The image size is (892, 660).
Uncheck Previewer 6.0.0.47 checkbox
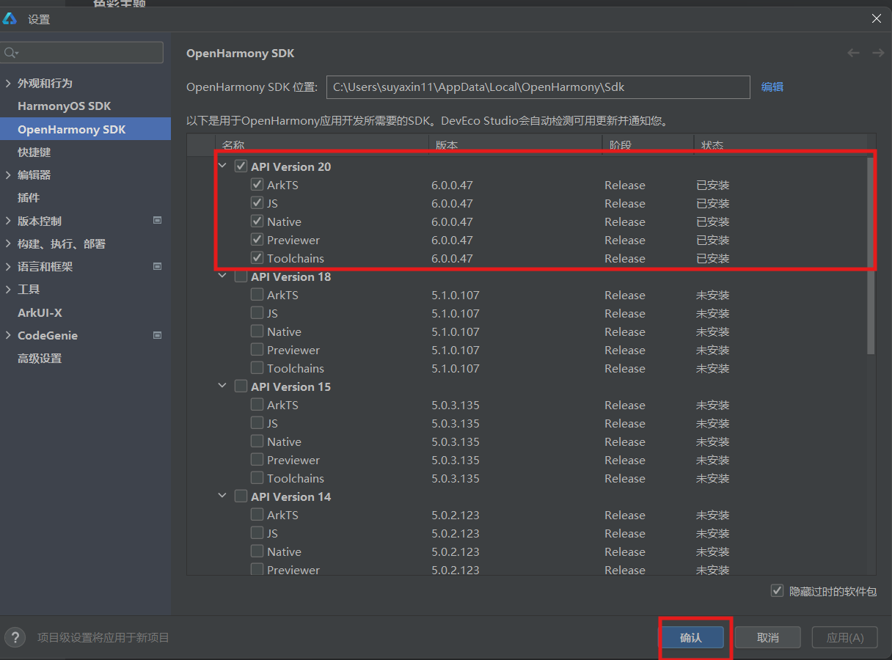pos(257,240)
